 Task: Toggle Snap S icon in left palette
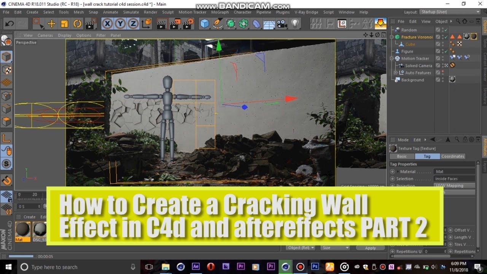tap(6, 164)
